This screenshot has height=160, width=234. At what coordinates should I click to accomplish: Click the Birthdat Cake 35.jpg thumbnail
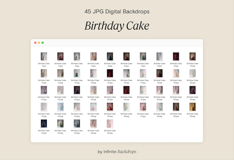coord(110,107)
